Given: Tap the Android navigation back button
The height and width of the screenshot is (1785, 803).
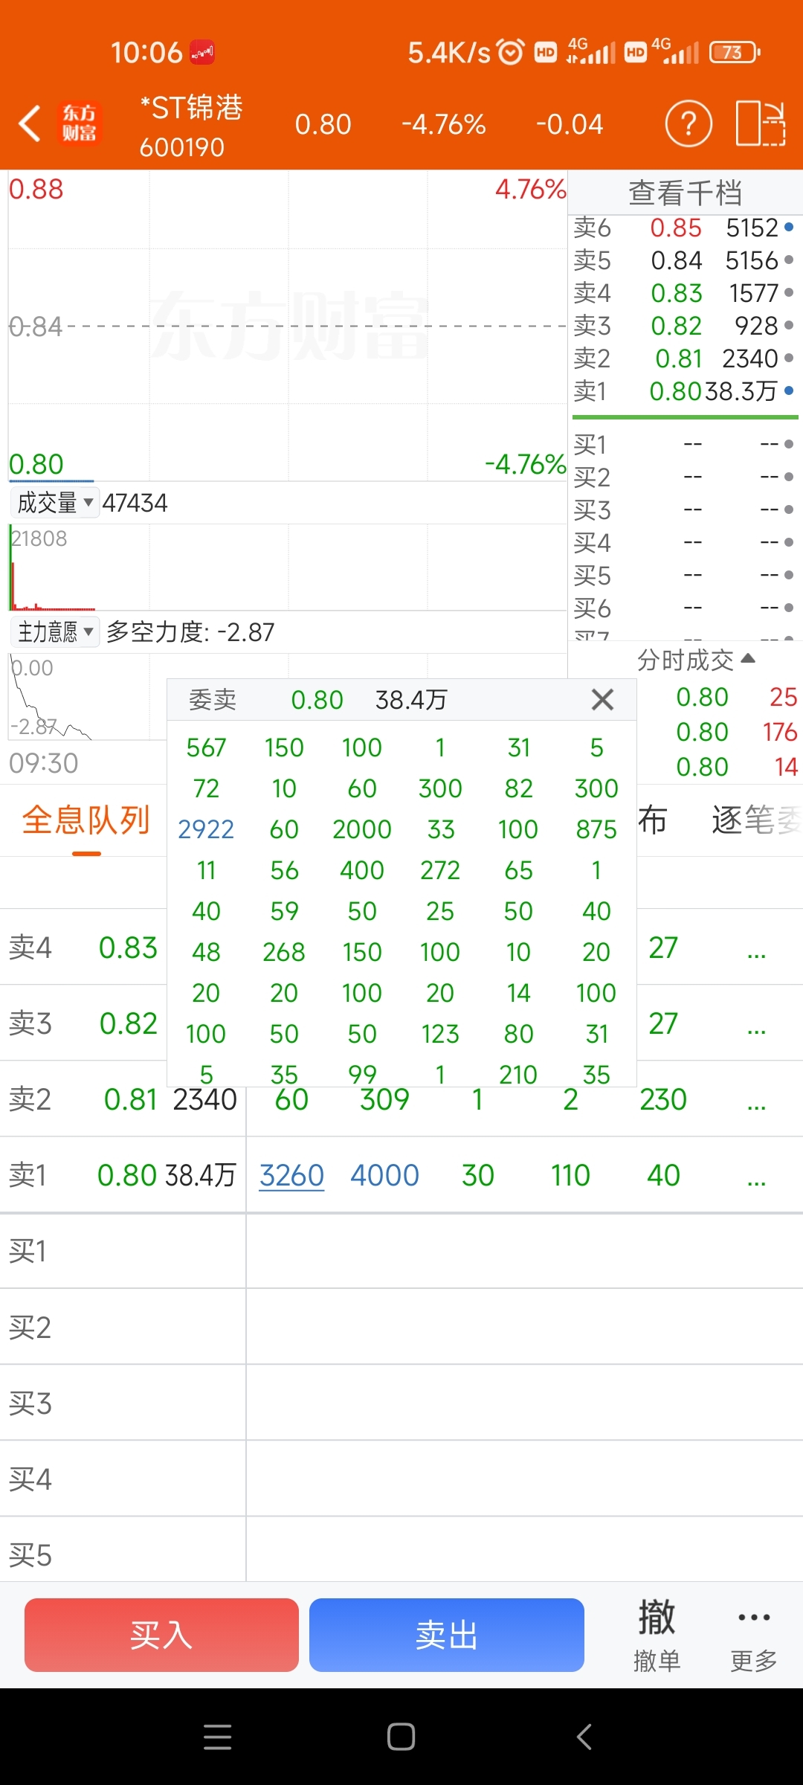Looking at the screenshot, I should coord(584,1737).
